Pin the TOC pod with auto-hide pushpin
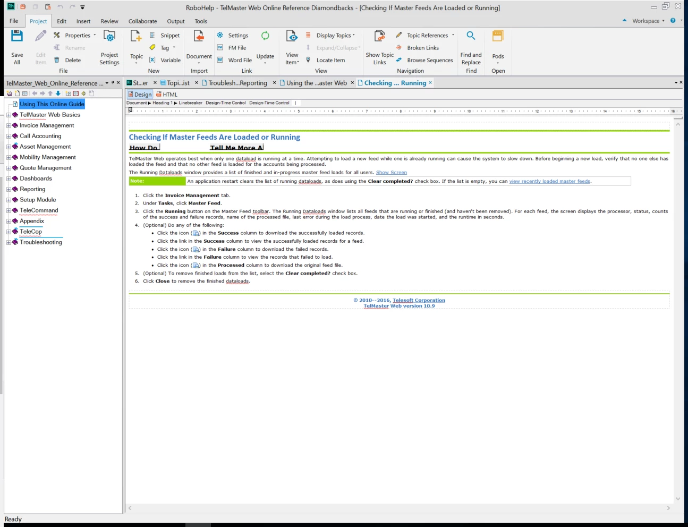Screen dimensions: 688x527 (x=113, y=83)
